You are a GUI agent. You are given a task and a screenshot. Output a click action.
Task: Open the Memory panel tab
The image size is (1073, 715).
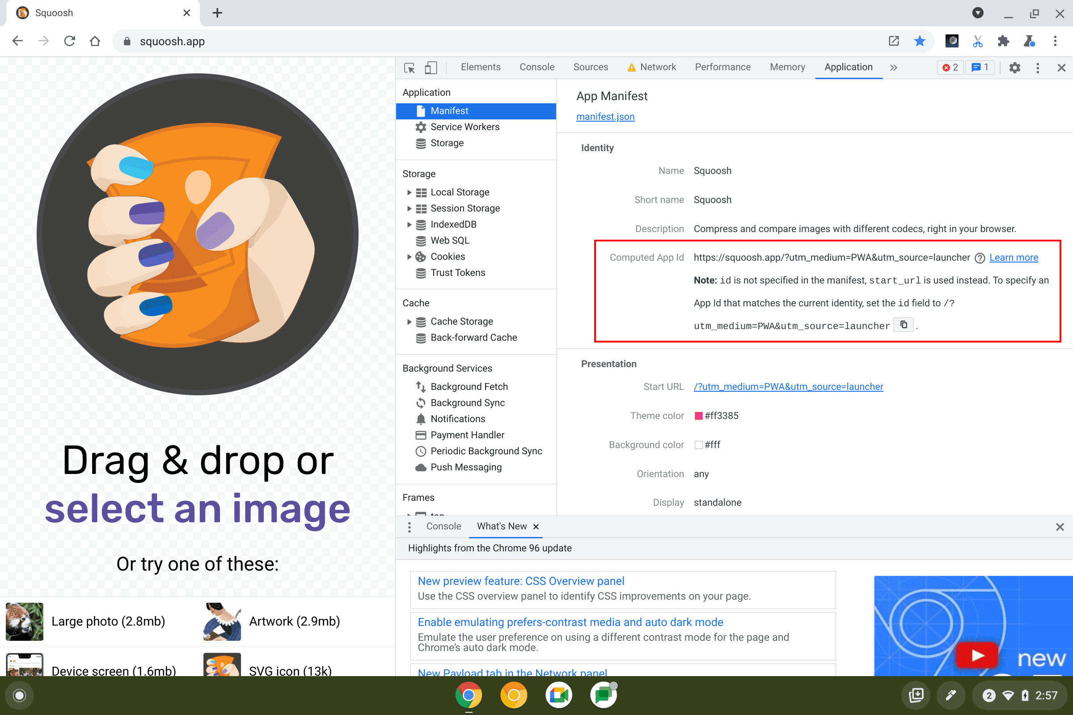786,67
